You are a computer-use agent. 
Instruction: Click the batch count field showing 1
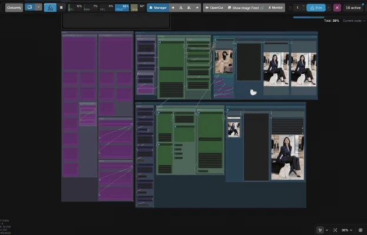[297, 8]
